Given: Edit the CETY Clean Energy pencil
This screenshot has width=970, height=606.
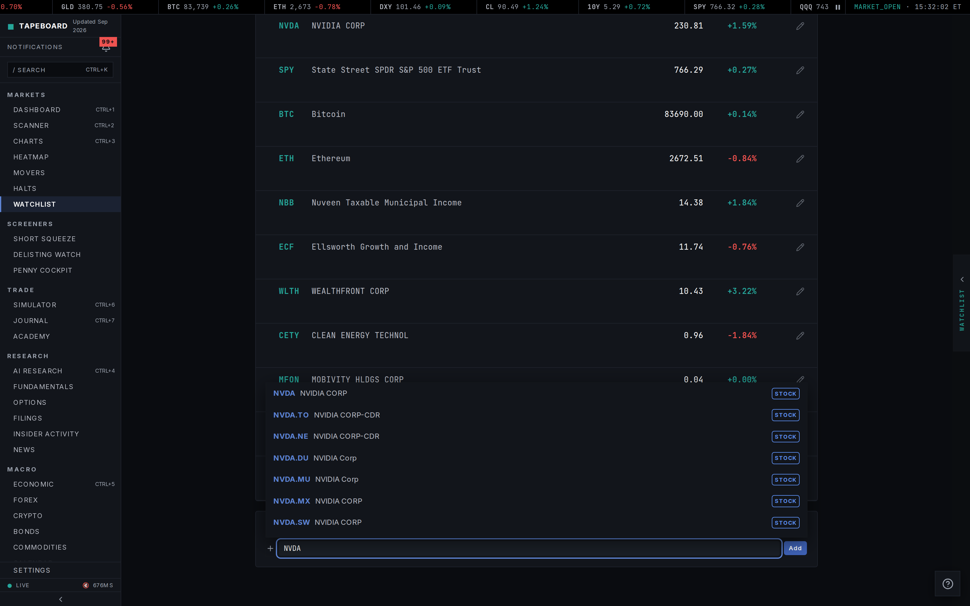Looking at the screenshot, I should pos(800,336).
